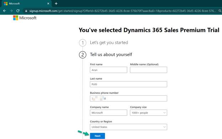The width and height of the screenshot is (222, 139).
Task: Focus the Middle name (Optional) field
Action: tap(148, 70)
